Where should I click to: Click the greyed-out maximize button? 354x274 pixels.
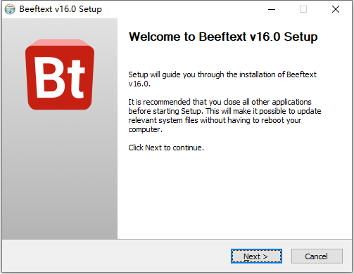(x=303, y=9)
